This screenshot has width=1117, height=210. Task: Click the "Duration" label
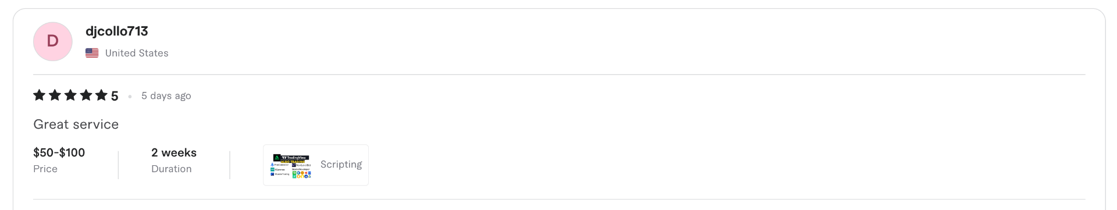tap(172, 169)
